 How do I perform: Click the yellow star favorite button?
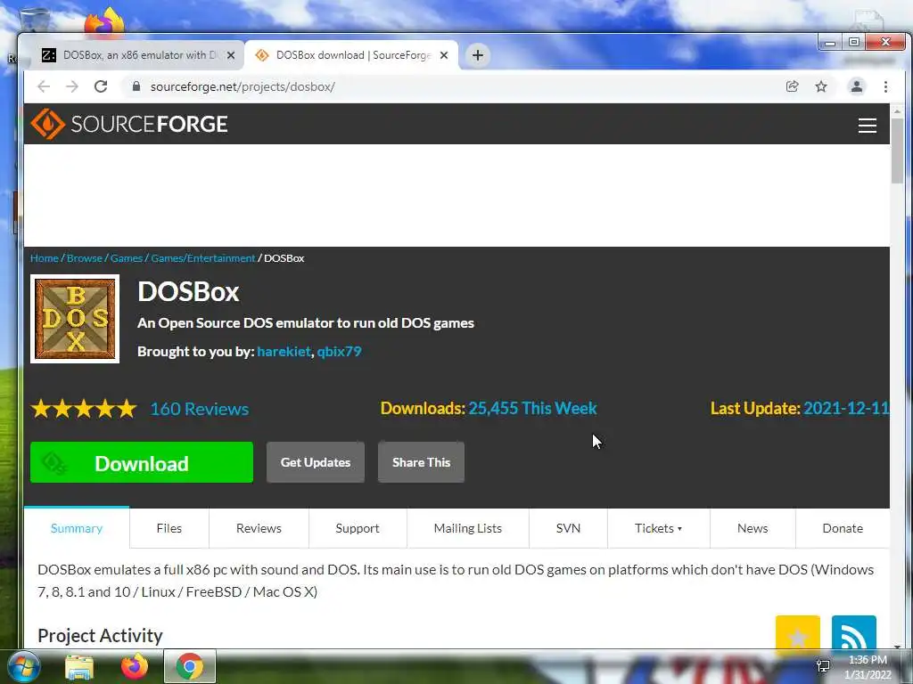pyautogui.click(x=797, y=631)
